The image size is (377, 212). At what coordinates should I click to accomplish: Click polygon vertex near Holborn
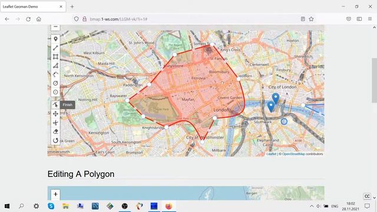239,78
